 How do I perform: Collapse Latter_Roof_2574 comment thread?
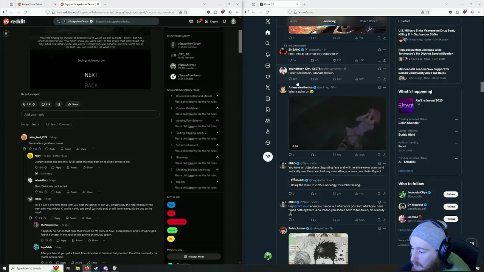24,149
